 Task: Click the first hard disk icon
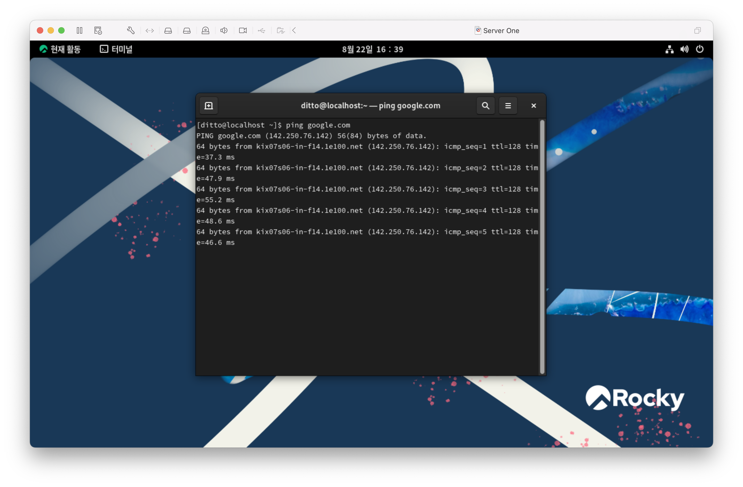pyautogui.click(x=168, y=30)
